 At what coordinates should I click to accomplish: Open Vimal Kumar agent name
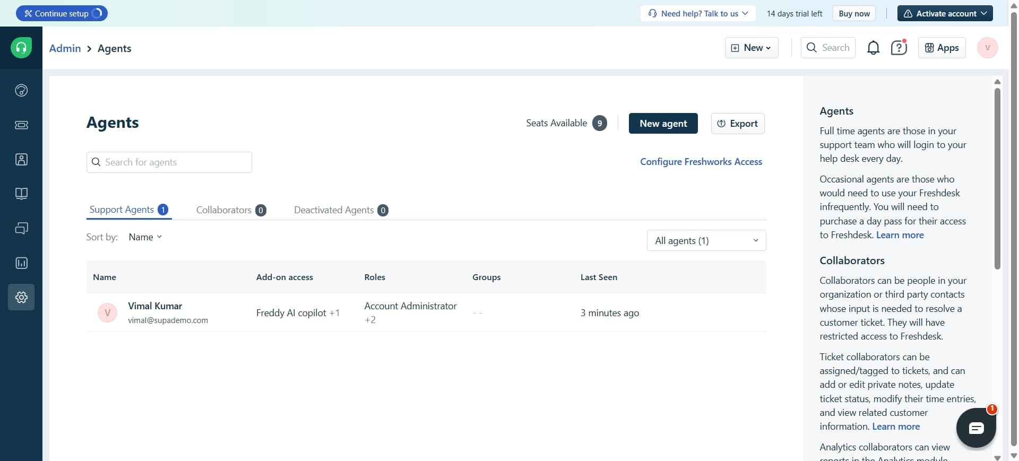click(155, 306)
